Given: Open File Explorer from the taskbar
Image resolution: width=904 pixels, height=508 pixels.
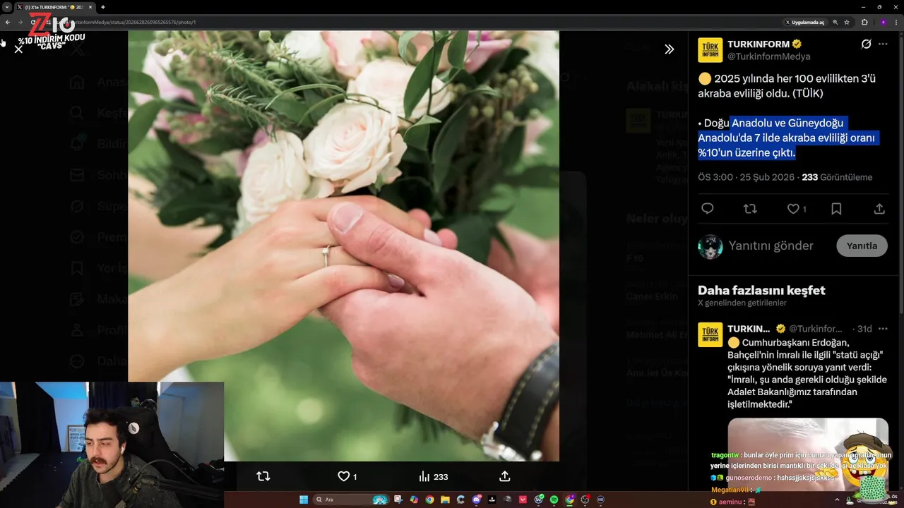Looking at the screenshot, I should tap(445, 500).
